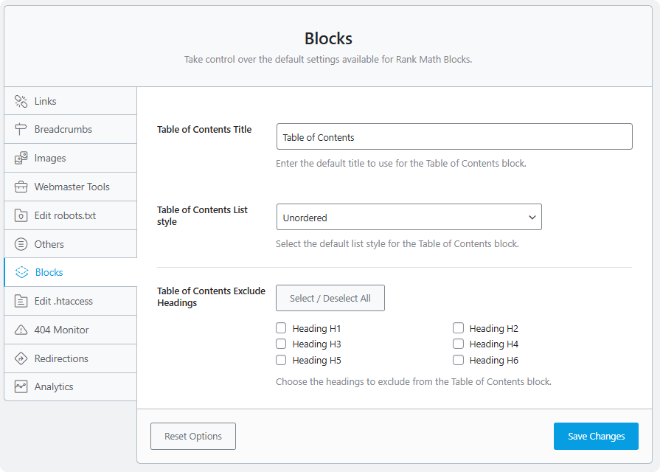Open the Links settings tab
This screenshot has height=472, width=660.
(71, 101)
